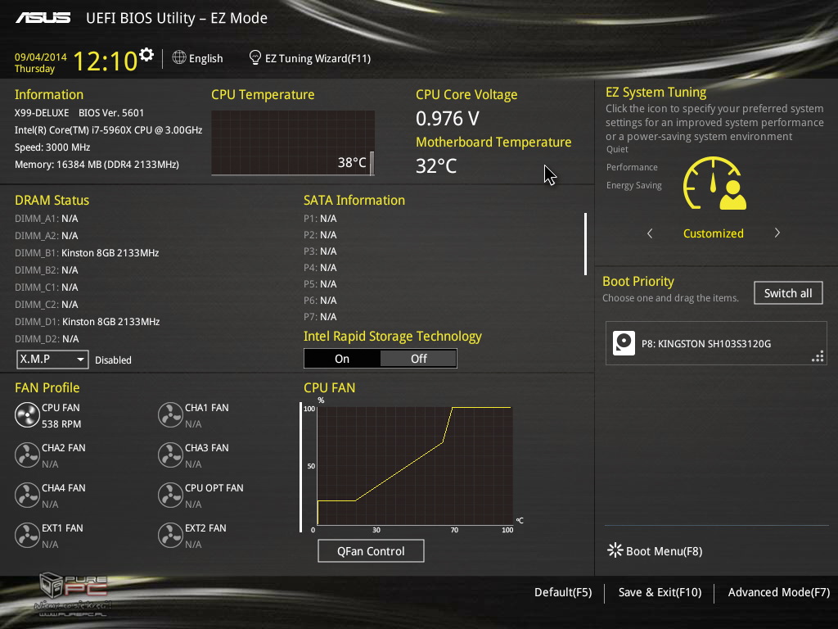
Task: Open Boot Menu(F8)
Action: point(655,551)
